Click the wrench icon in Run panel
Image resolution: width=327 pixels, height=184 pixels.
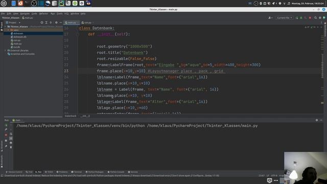click(x=6, y=129)
